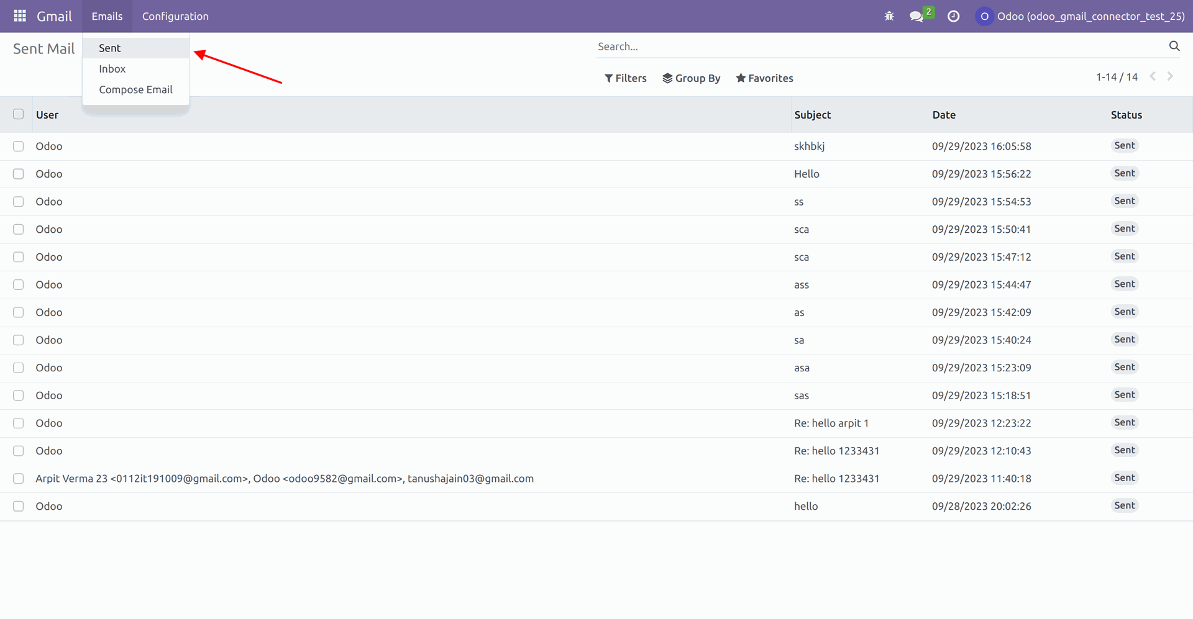This screenshot has height=619, width=1193.
Task: Open the email with subject Hello
Action: (807, 174)
